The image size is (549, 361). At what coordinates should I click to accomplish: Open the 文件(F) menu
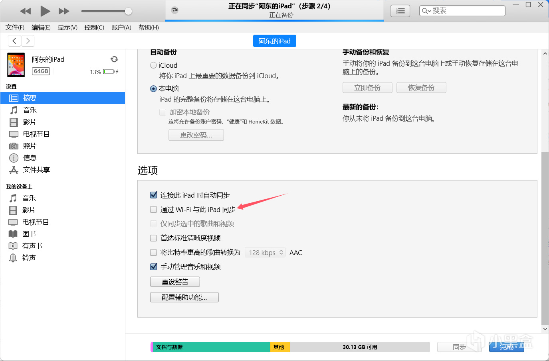coord(15,27)
